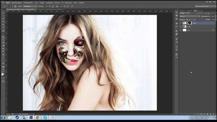Select the Eyedropper tool
Screen dimensions: 217x122
click(3, 27)
